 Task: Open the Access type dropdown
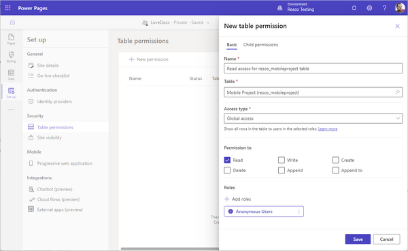313,118
